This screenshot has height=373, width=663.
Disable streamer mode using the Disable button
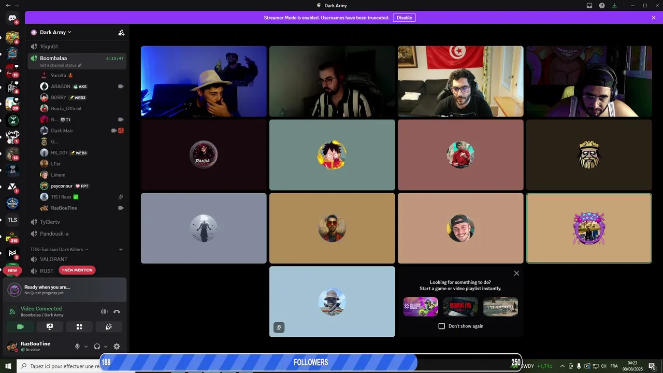pyautogui.click(x=404, y=18)
